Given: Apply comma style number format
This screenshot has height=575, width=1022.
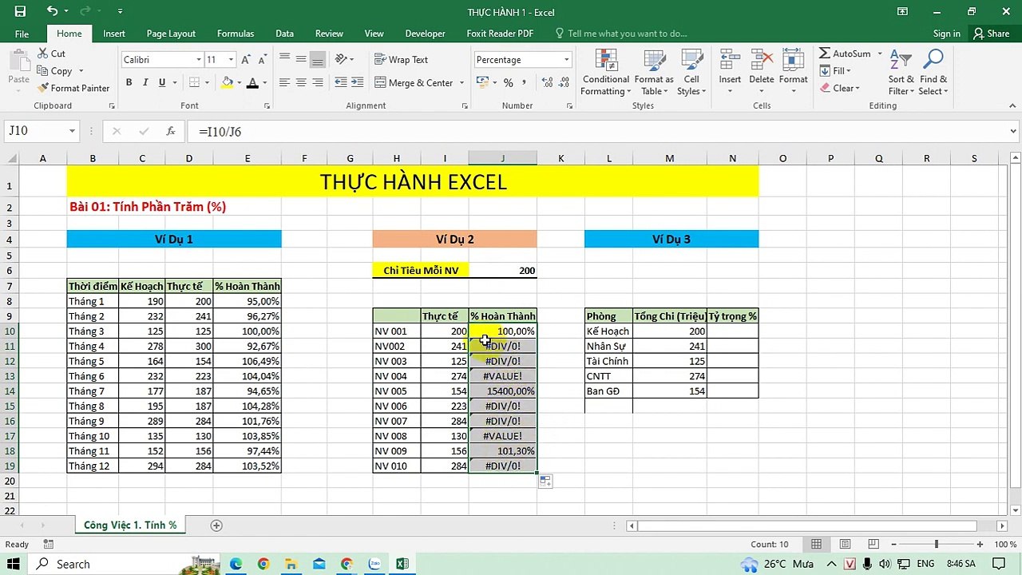Looking at the screenshot, I should pos(525,83).
